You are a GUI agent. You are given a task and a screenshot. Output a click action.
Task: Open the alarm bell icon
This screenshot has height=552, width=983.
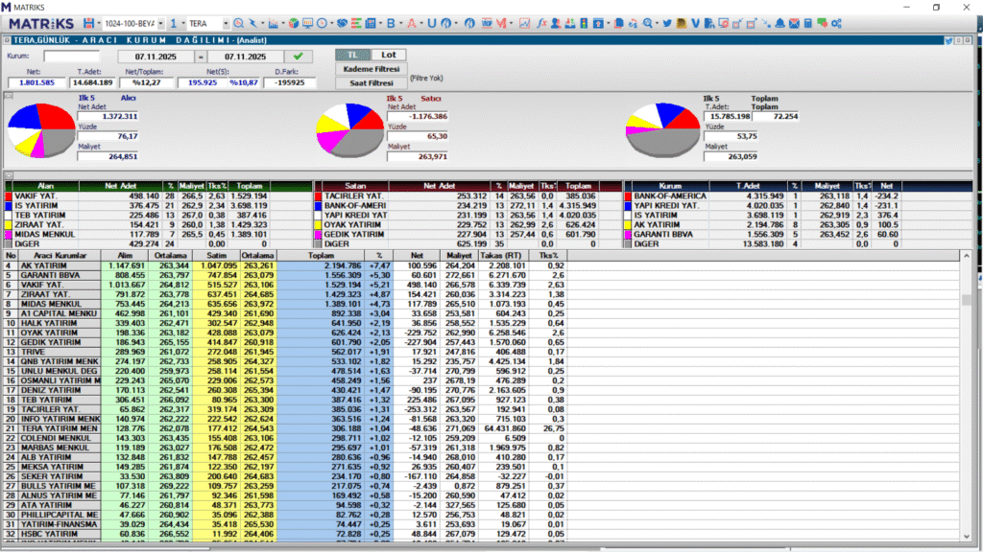[779, 23]
